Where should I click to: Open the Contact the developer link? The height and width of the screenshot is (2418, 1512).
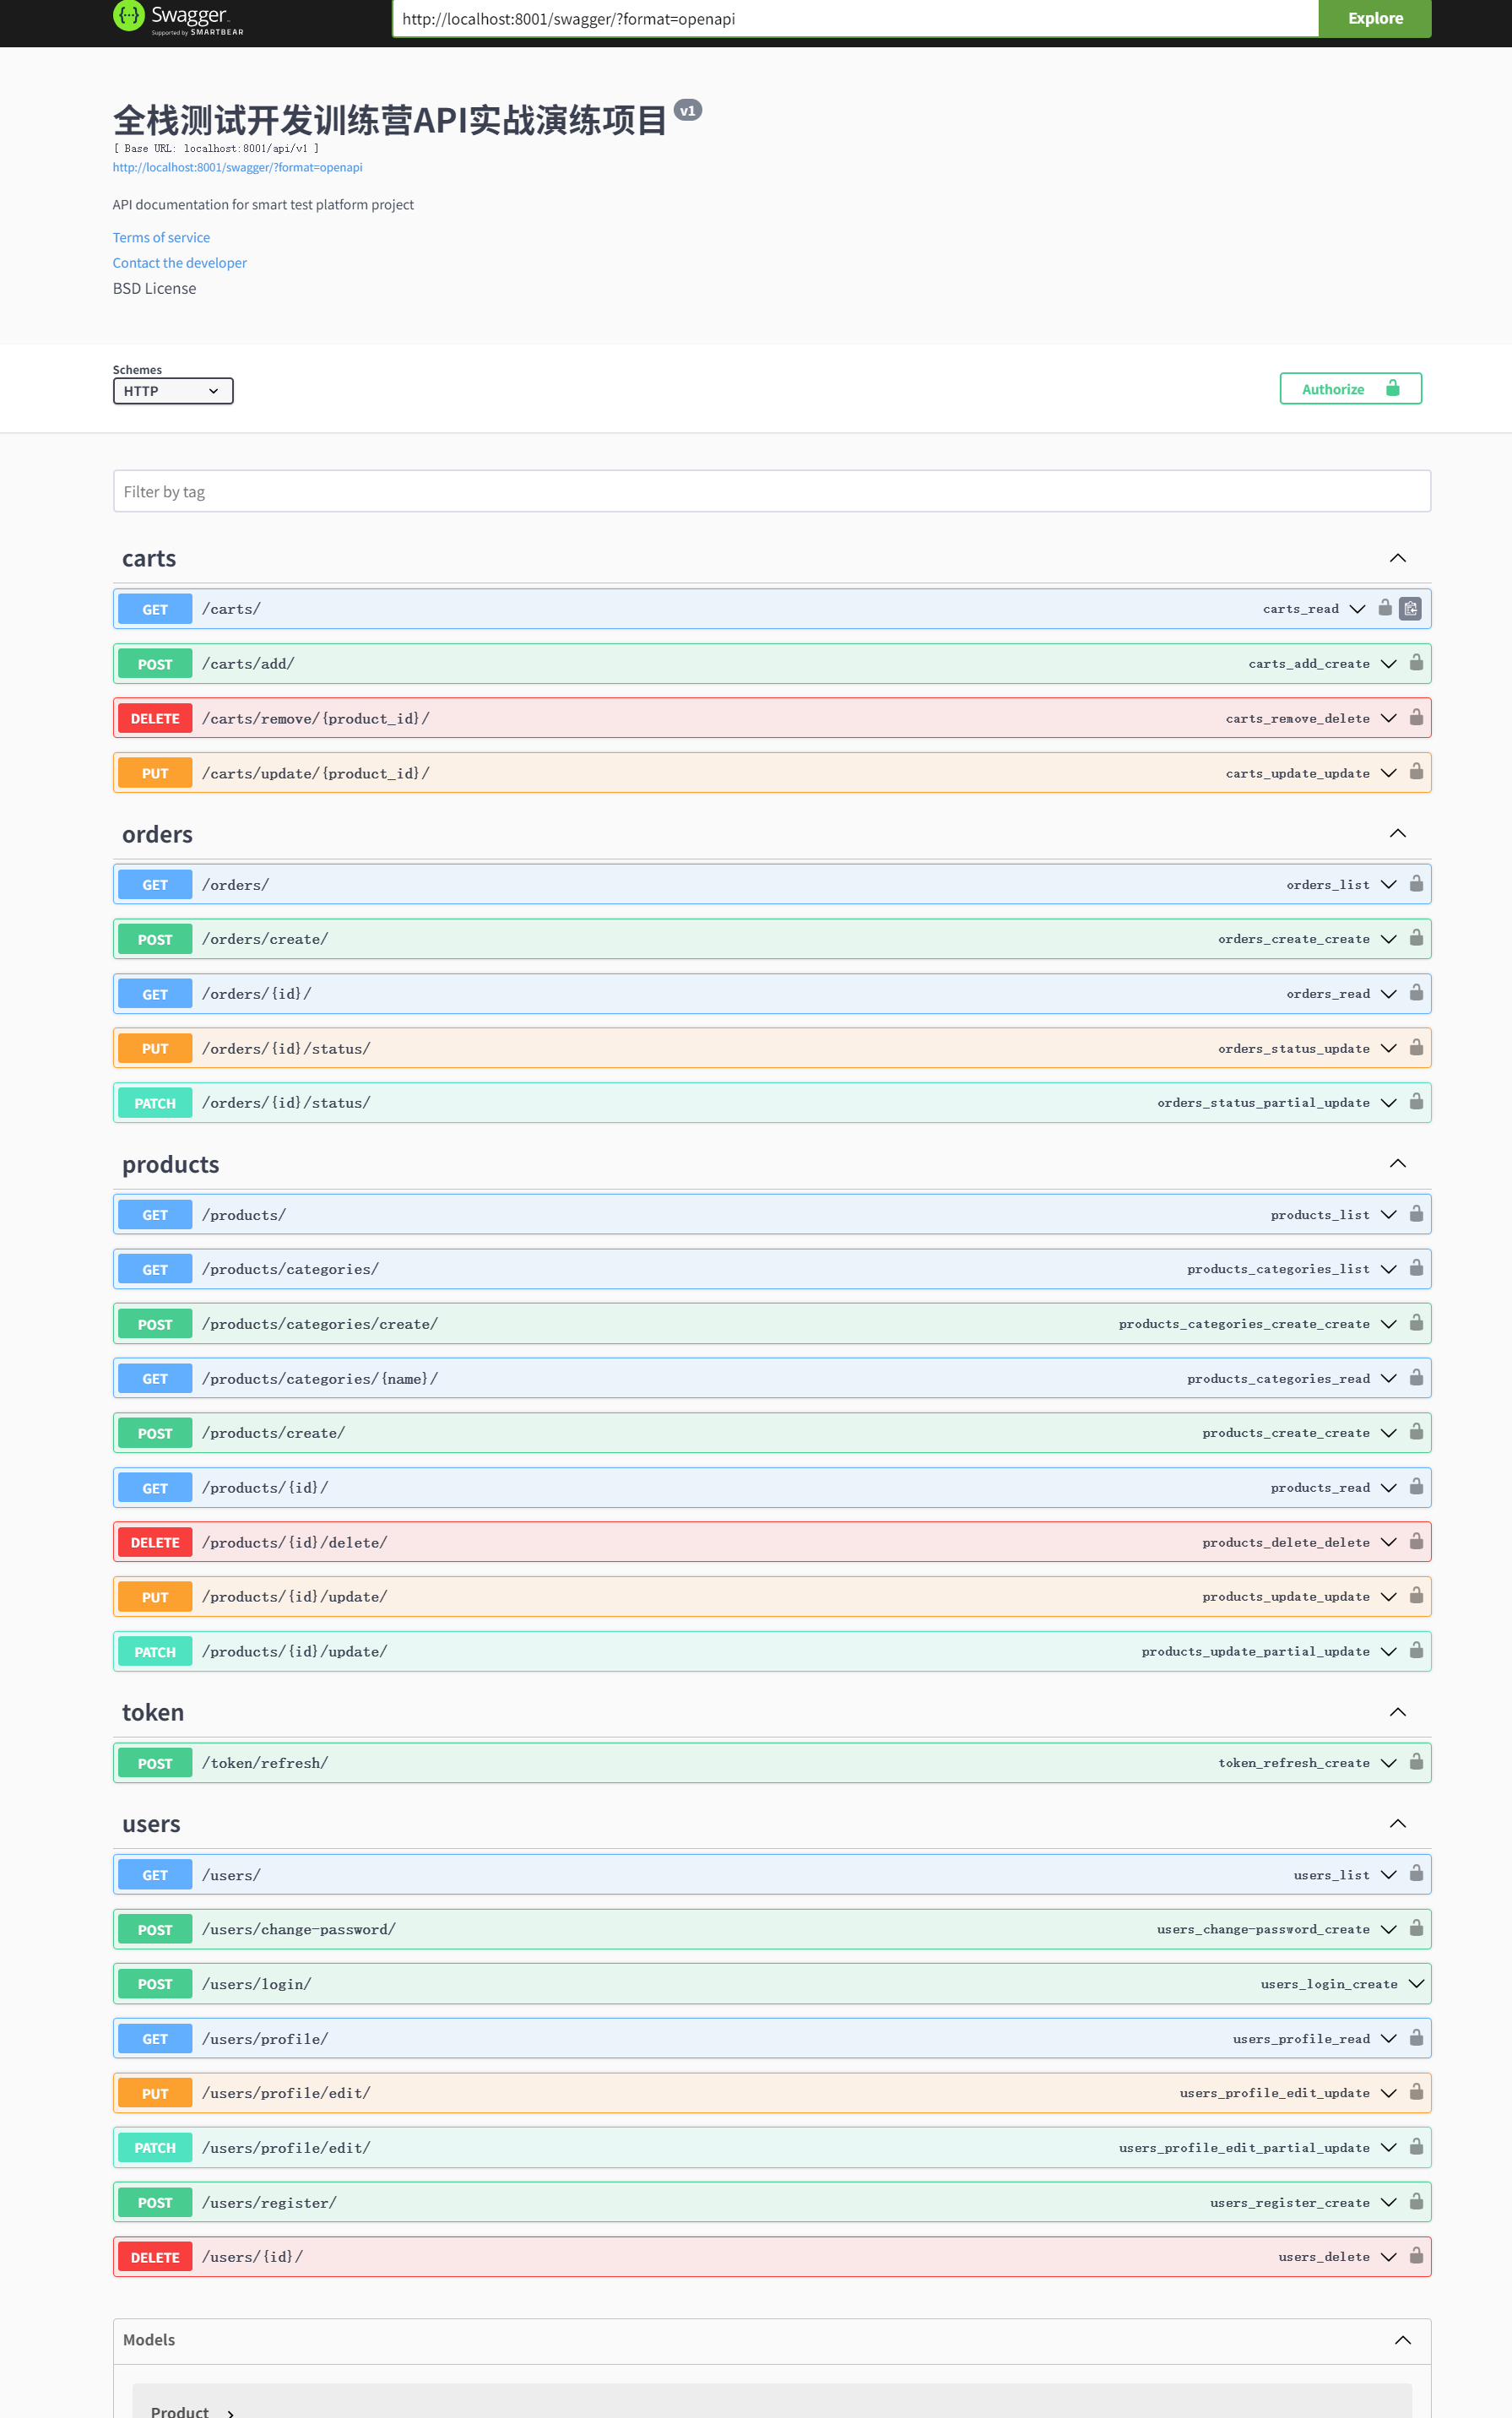click(x=180, y=263)
